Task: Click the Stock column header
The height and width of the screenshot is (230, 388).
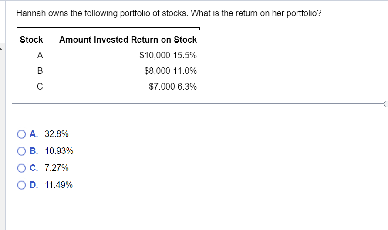Action: pyautogui.click(x=31, y=40)
